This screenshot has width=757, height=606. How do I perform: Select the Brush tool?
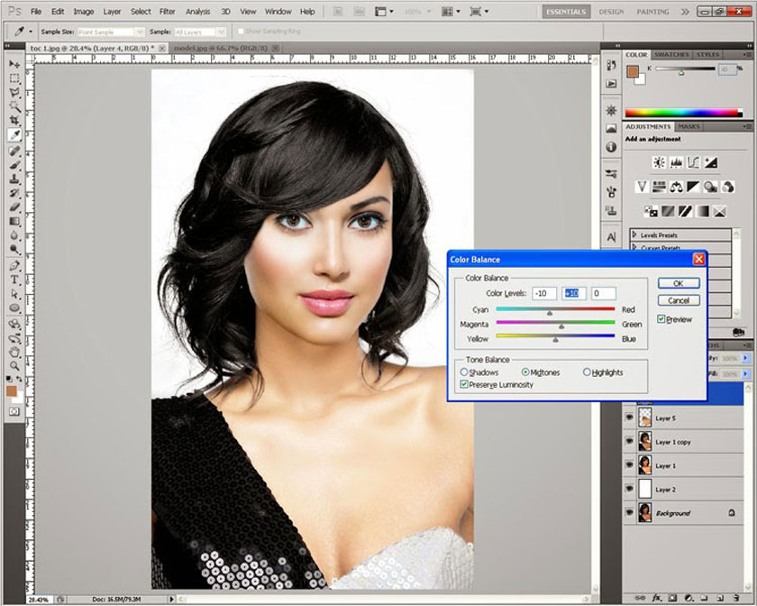coord(14,165)
